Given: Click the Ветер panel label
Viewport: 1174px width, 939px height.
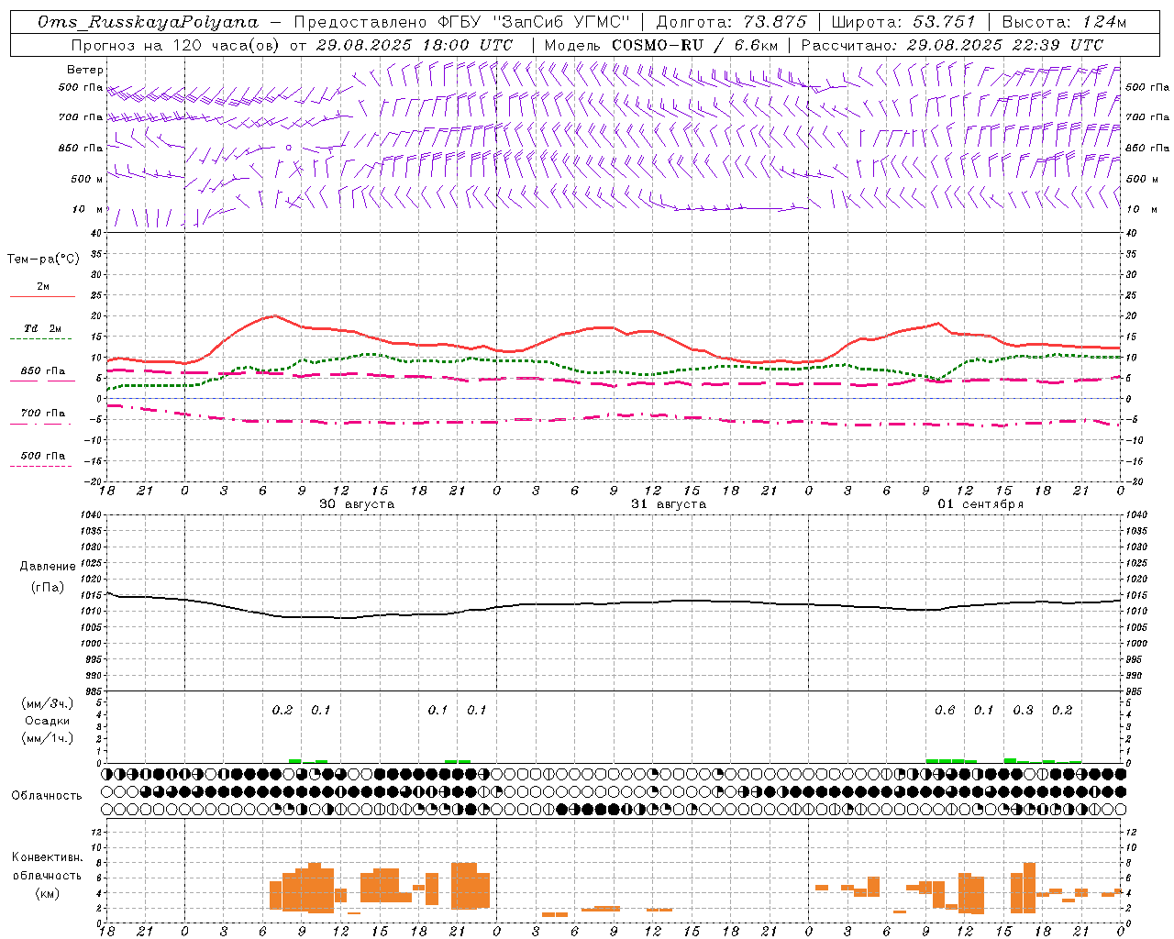Looking at the screenshot, I should (85, 70).
